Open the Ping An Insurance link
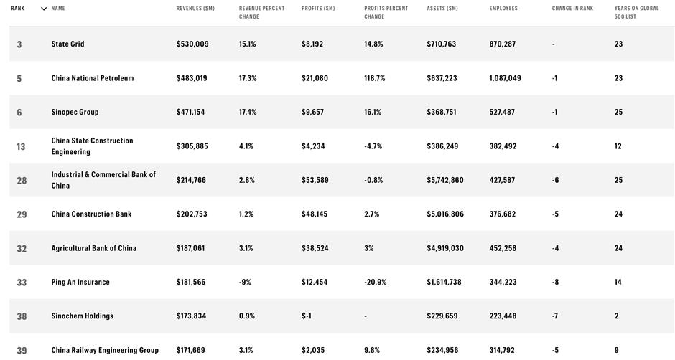675x360 pixels. 80,282
